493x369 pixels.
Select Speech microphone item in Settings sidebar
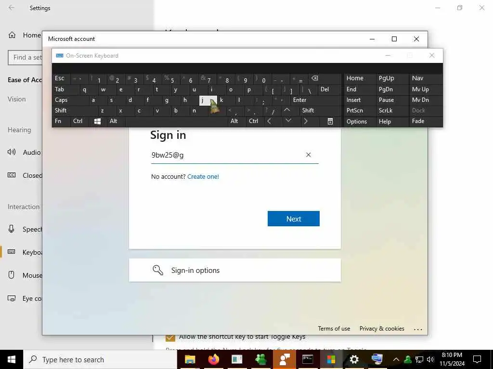point(25,229)
